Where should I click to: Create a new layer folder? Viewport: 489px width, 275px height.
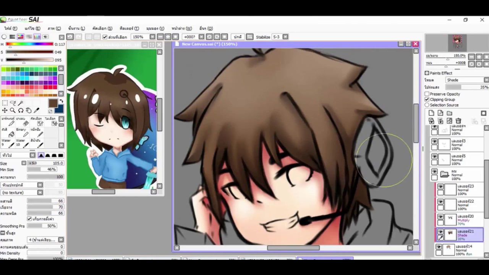click(449, 113)
